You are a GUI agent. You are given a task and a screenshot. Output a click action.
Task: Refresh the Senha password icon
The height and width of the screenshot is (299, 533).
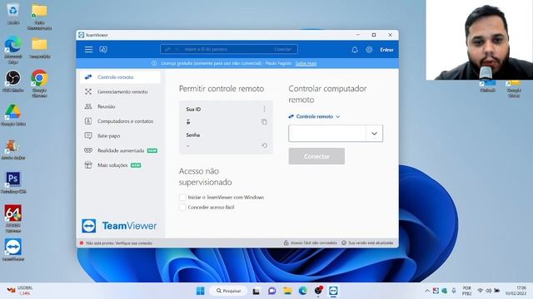264,145
